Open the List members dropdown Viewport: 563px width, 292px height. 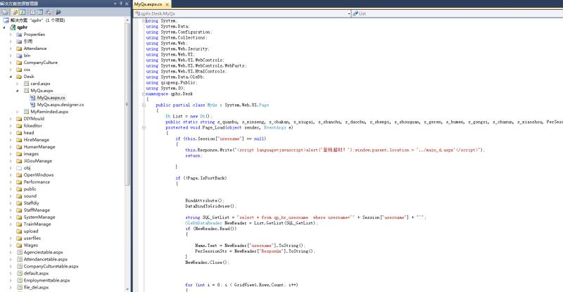coord(457,13)
